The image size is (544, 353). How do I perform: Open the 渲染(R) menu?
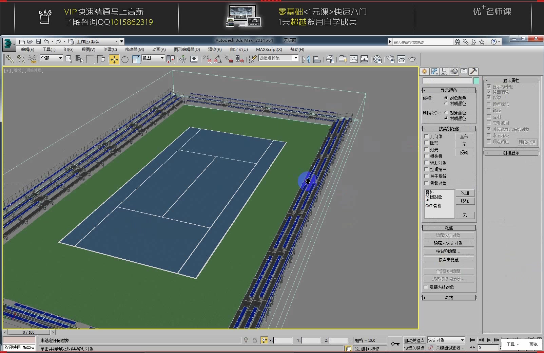215,50
